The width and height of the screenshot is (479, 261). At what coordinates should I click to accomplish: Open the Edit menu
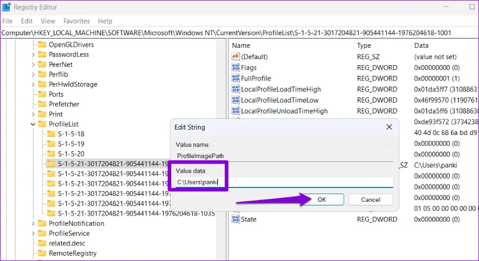(26, 21)
